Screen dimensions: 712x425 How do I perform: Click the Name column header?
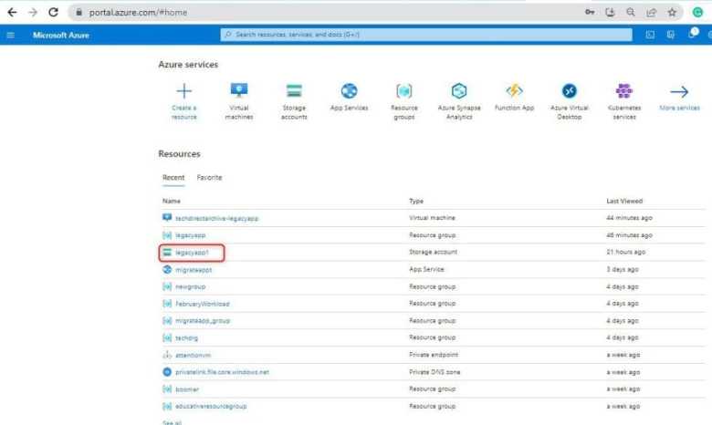[172, 201]
